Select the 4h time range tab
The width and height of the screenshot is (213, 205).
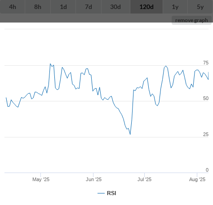click(13, 7)
